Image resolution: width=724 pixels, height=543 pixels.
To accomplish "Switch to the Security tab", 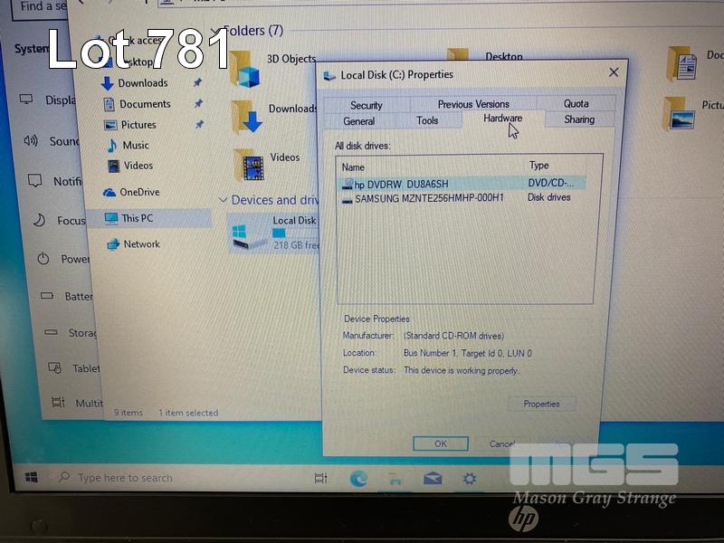I will 367,105.
